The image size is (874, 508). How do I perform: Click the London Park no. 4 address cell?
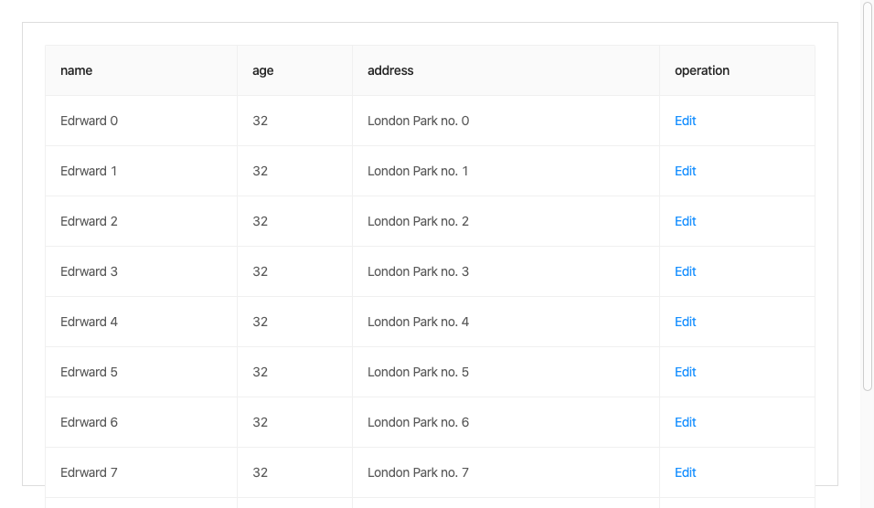coord(418,322)
